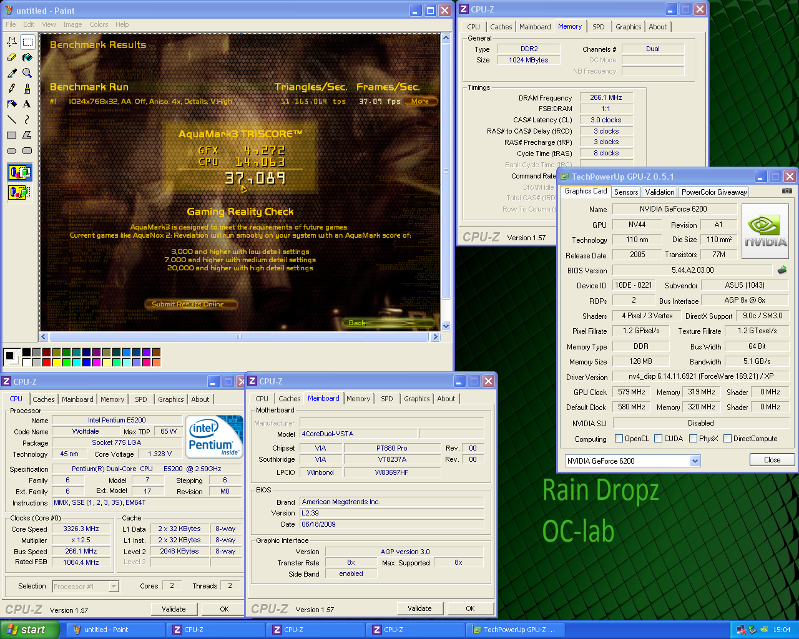The image size is (799, 639).
Task: Select the Text tool in Paint
Action: pos(27,104)
